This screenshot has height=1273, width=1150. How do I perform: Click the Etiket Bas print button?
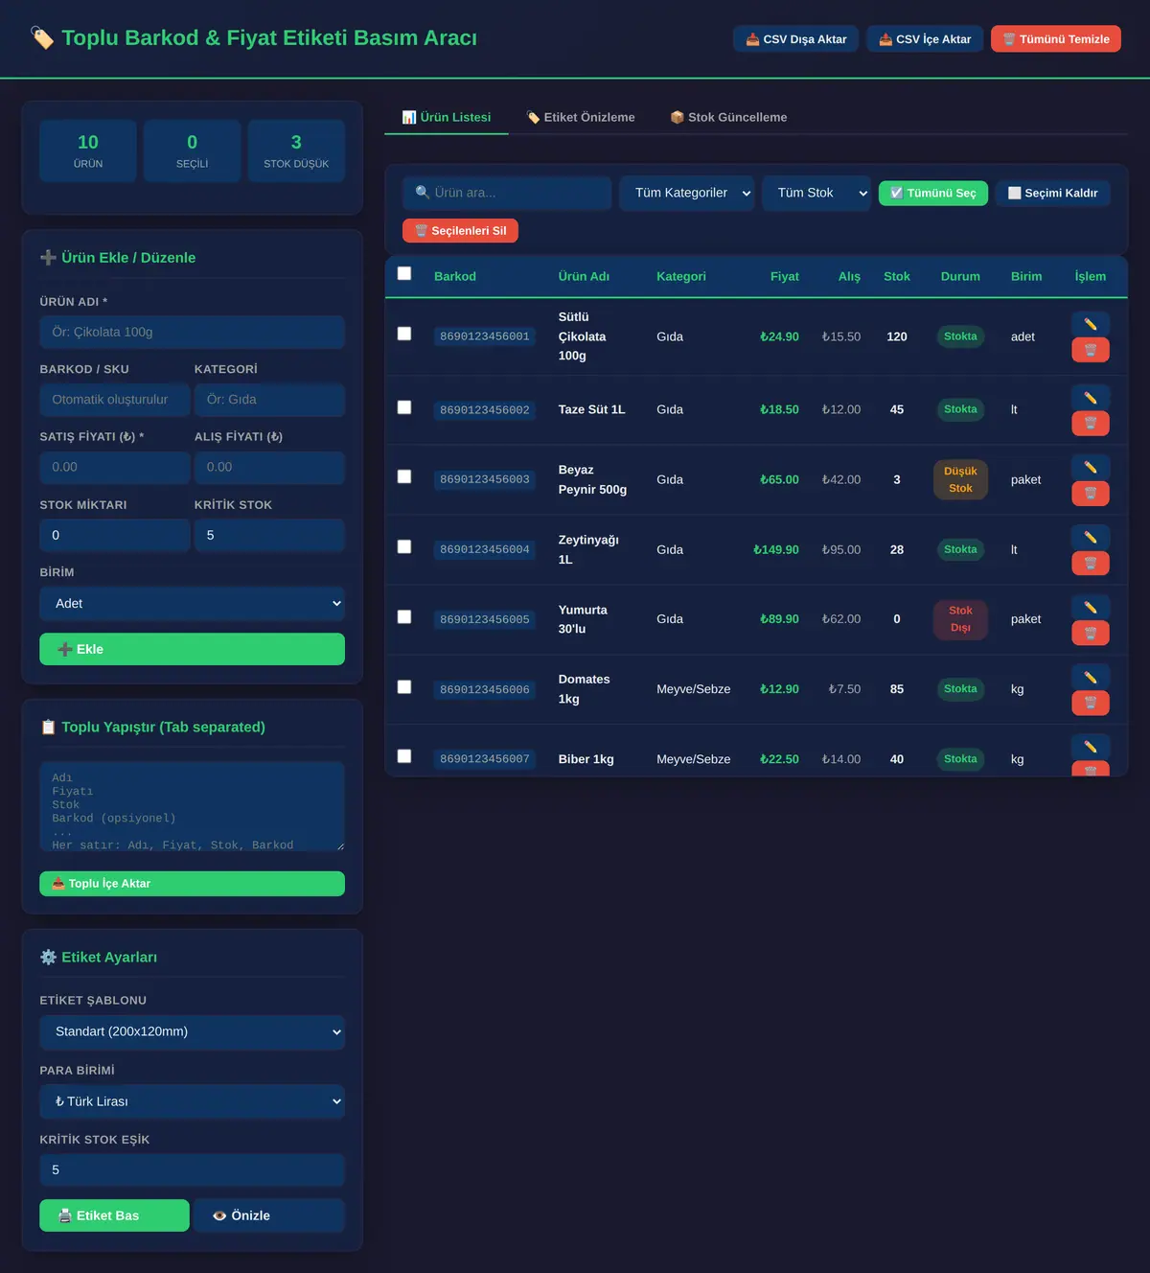[x=114, y=1215]
